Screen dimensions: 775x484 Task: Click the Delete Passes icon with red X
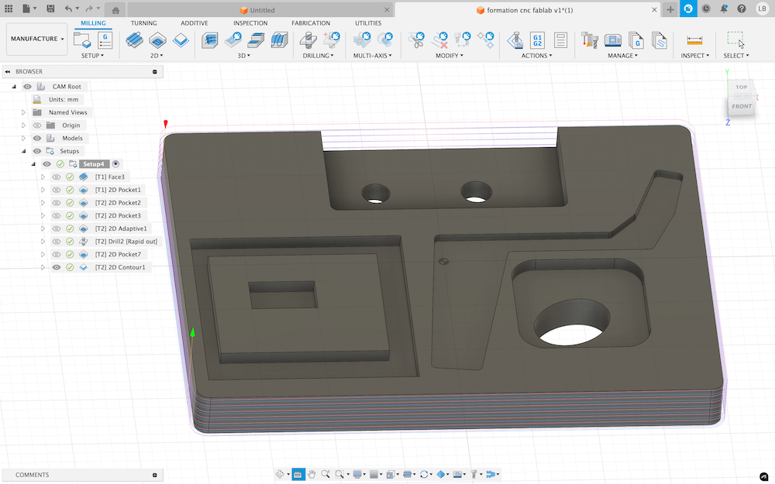[439, 40]
